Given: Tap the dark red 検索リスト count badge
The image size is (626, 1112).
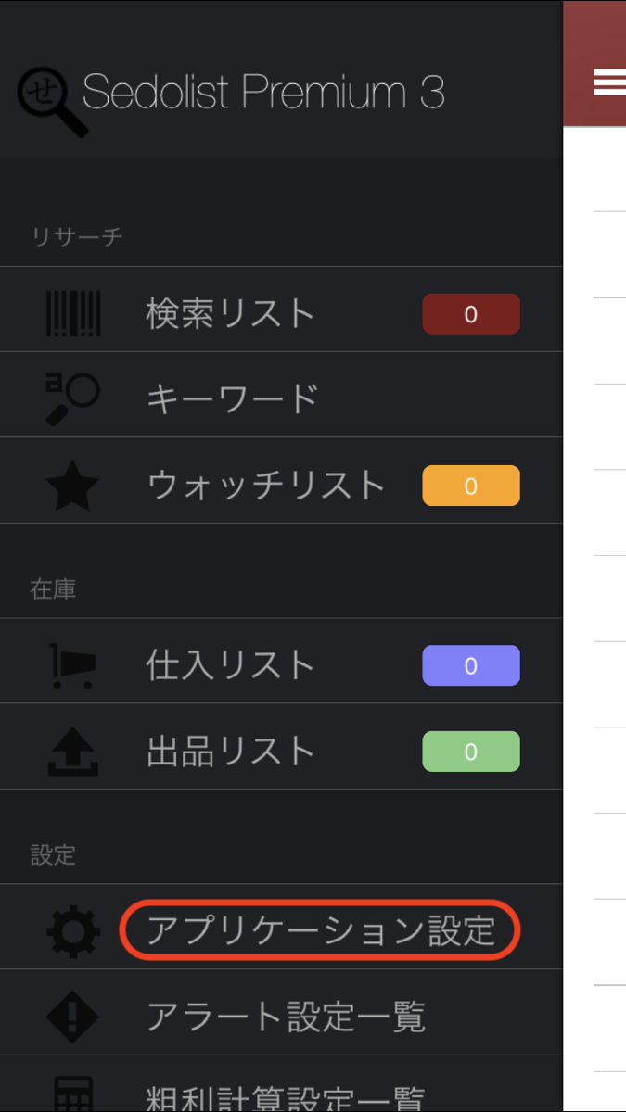Looking at the screenshot, I should (x=470, y=314).
